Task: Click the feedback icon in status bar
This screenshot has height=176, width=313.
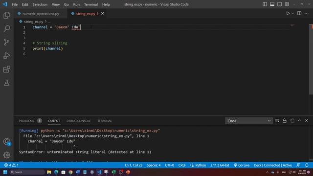Action: 298,165
